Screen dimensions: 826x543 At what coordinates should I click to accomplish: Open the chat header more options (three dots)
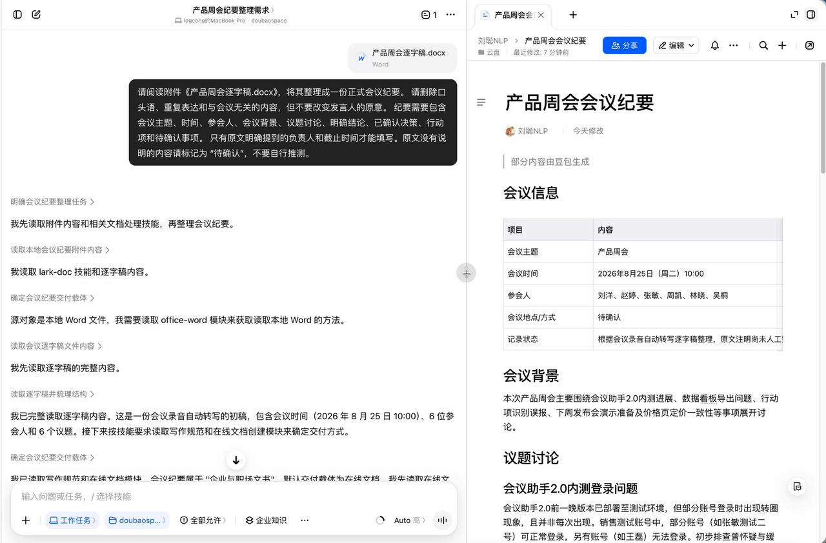(x=450, y=15)
